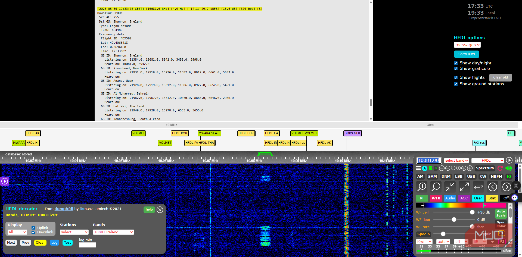The height and width of the screenshot is (257, 522).
Task: Open the off dropdown in the control panel
Action: coord(461,242)
